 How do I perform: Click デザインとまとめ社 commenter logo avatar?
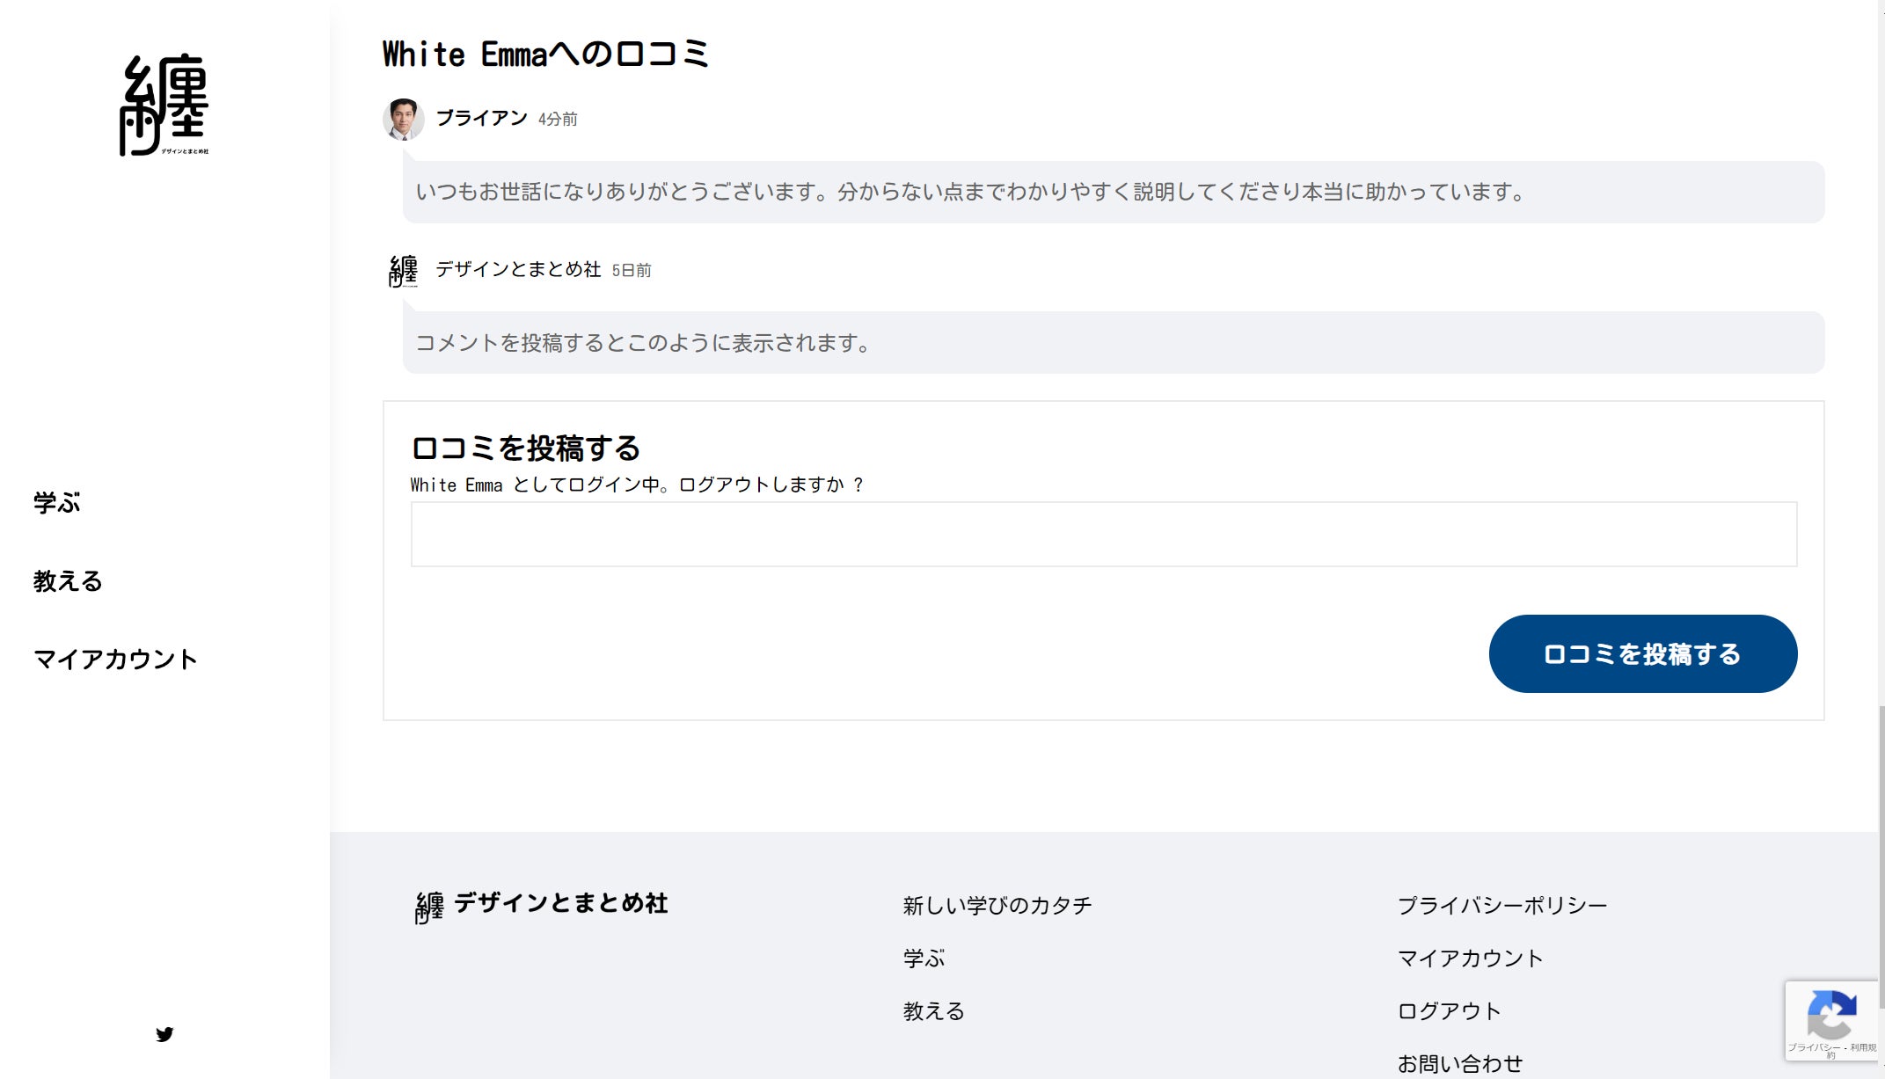404,271
